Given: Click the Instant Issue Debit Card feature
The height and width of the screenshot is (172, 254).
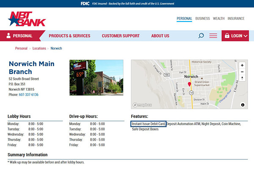Looking at the screenshot, I should pyautogui.click(x=148, y=124).
